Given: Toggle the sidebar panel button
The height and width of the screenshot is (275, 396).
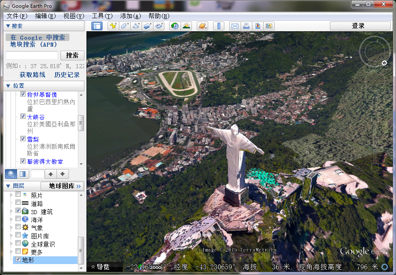Looking at the screenshot, I should [x=97, y=26].
